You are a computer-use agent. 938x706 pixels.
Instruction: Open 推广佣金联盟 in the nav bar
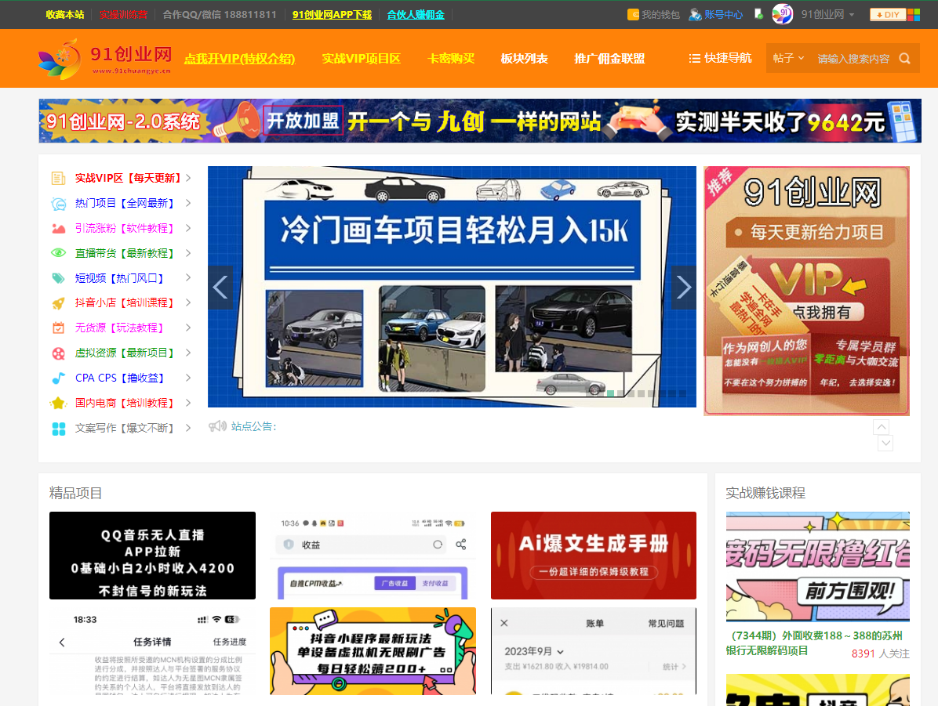tap(609, 59)
